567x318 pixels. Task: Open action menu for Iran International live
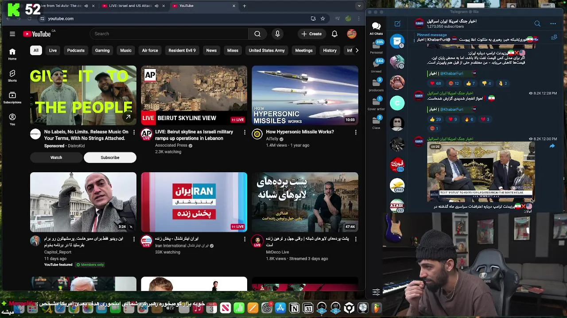pyautogui.click(x=245, y=239)
